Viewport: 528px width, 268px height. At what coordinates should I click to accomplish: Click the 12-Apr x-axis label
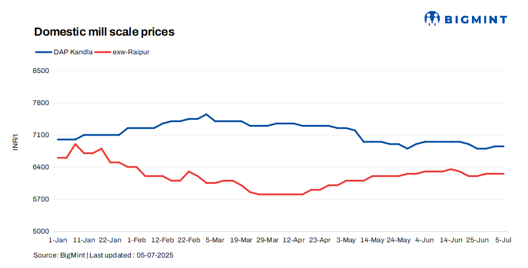294,240
